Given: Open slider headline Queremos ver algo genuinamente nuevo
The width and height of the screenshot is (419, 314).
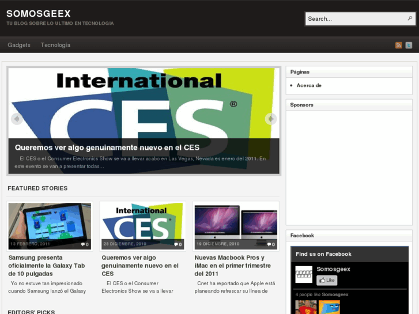Looking at the screenshot, I should pos(107,147).
